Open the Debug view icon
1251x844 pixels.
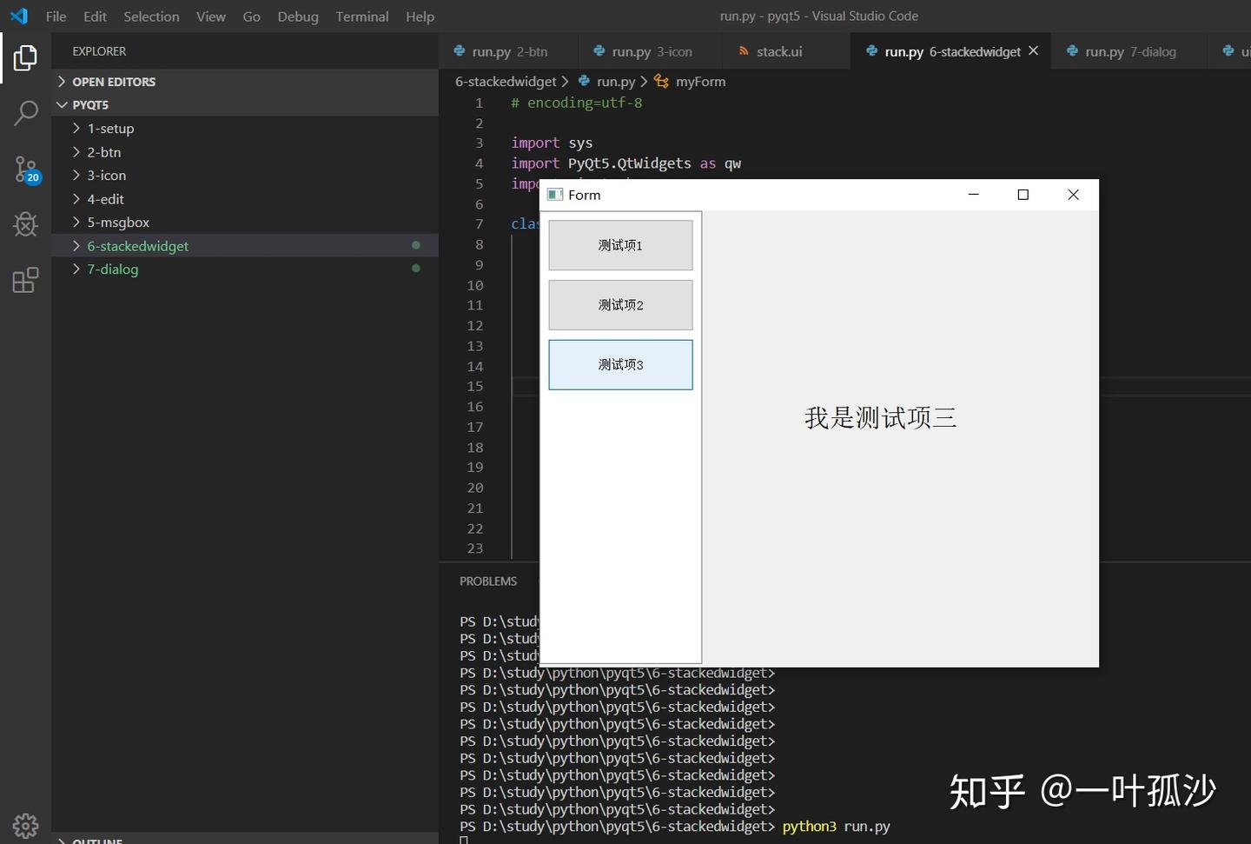tap(24, 224)
